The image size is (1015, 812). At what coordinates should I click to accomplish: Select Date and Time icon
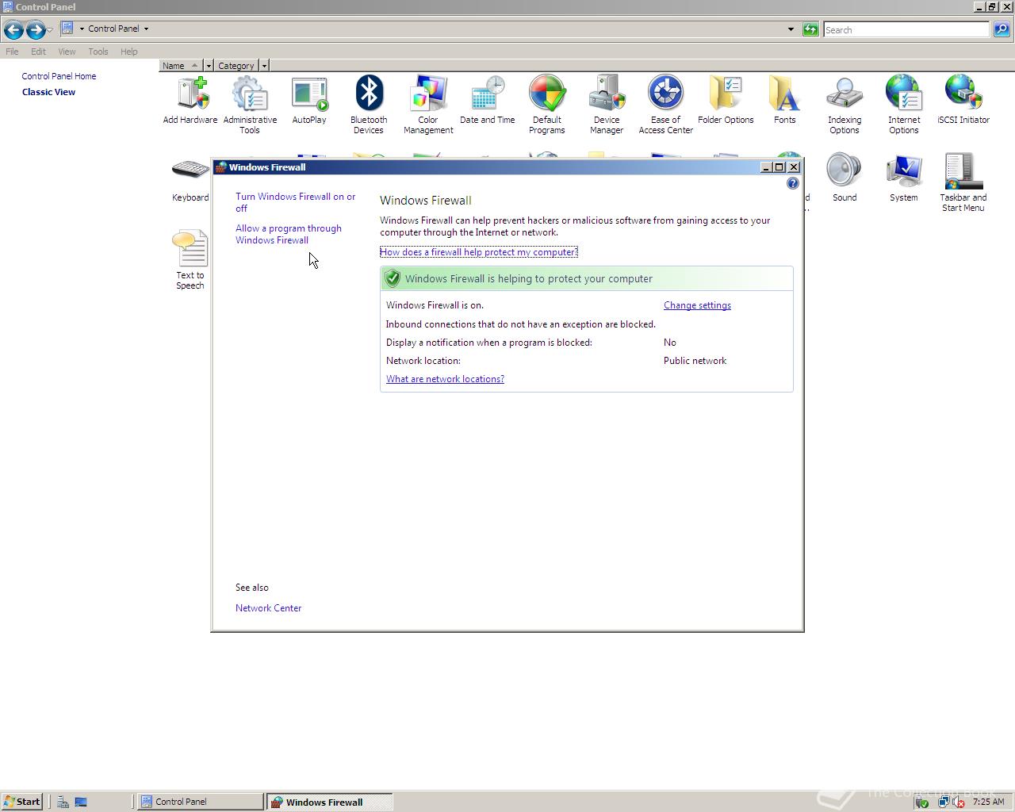tap(488, 101)
